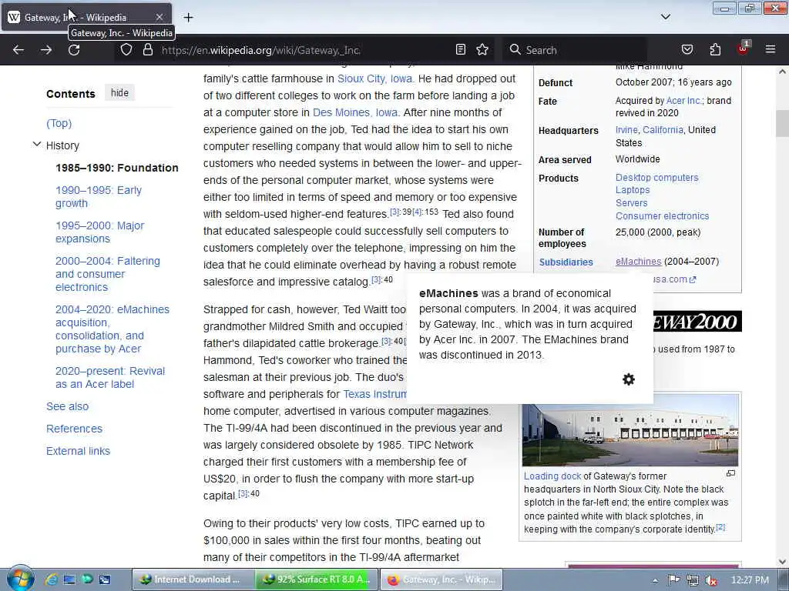The height and width of the screenshot is (591, 789).
Task: Collapse the History section chevron
Action: [37, 145]
